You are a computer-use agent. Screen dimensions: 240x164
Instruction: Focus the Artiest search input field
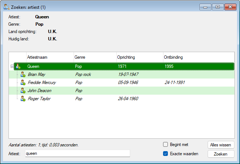click(x=78, y=153)
